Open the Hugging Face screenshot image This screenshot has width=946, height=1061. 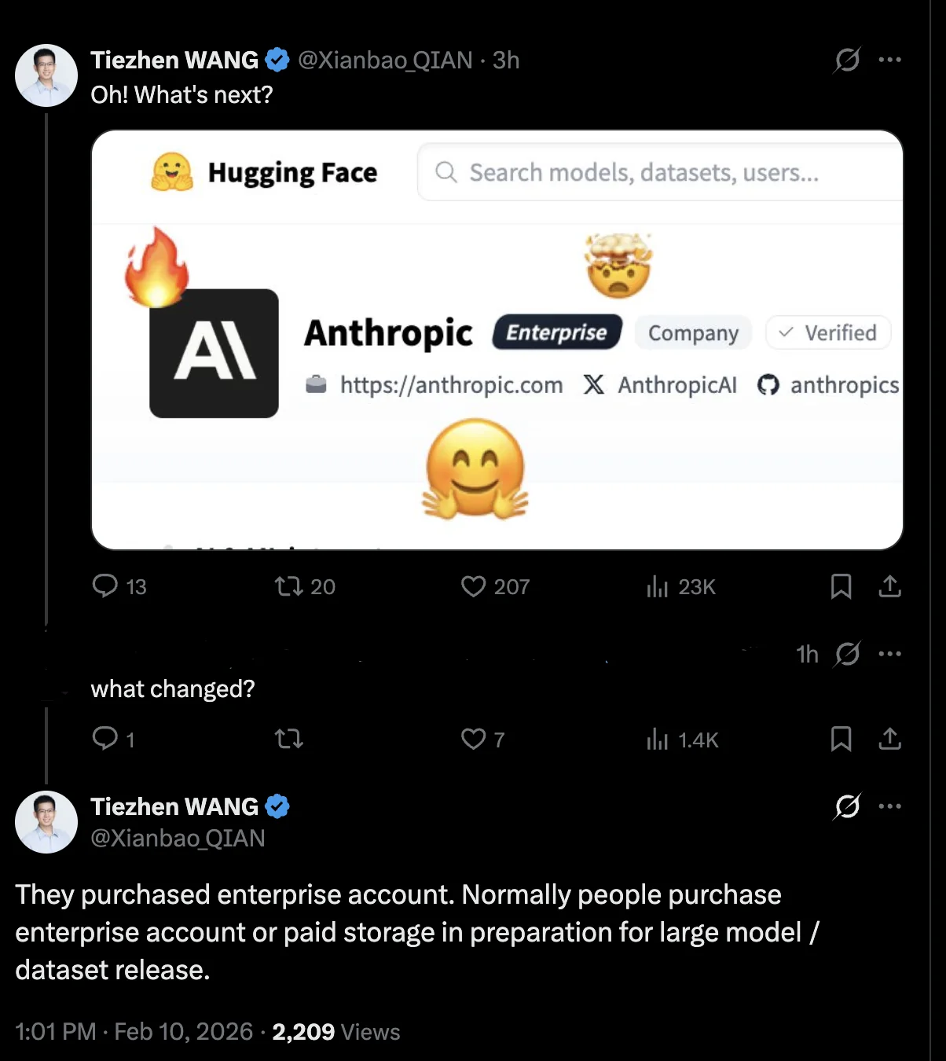click(x=497, y=340)
